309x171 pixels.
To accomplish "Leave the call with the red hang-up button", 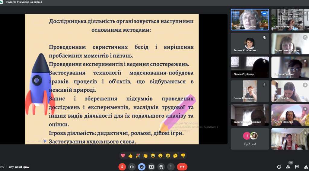I will (182, 167).
